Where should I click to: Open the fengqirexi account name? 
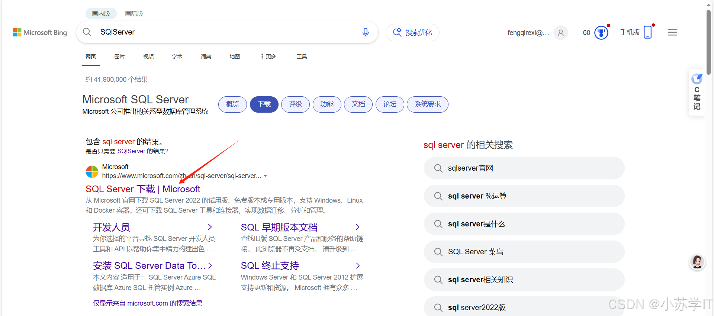click(528, 33)
